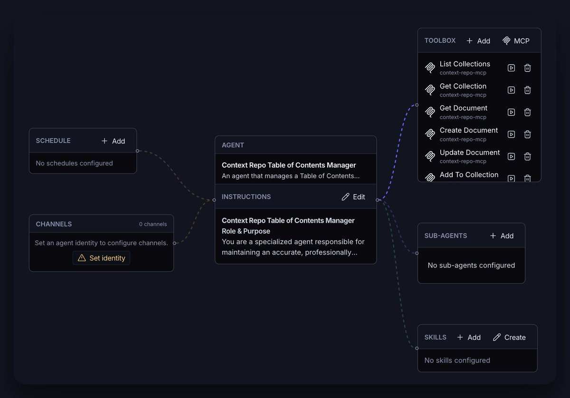570x398 pixels.
Task: Click the Get Collection MCP icon
Action: (430, 90)
